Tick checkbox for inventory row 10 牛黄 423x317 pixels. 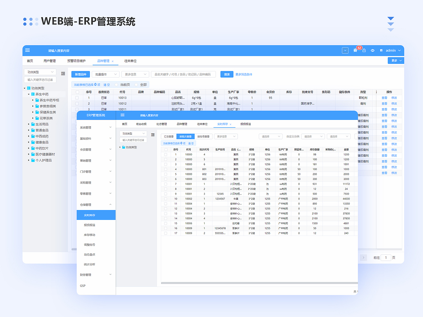coord(166,199)
